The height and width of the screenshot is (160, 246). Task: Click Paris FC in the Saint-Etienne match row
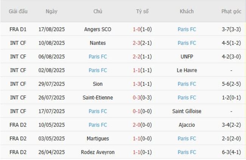point(187,97)
